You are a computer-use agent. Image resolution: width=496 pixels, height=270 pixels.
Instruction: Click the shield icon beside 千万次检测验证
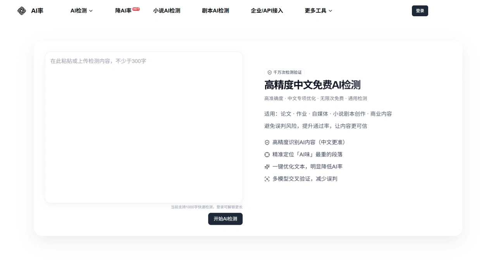270,72
